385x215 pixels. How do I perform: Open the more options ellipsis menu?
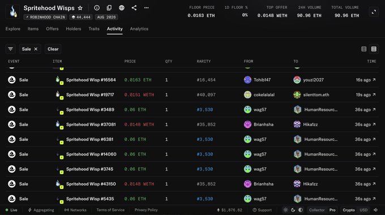coord(146,8)
